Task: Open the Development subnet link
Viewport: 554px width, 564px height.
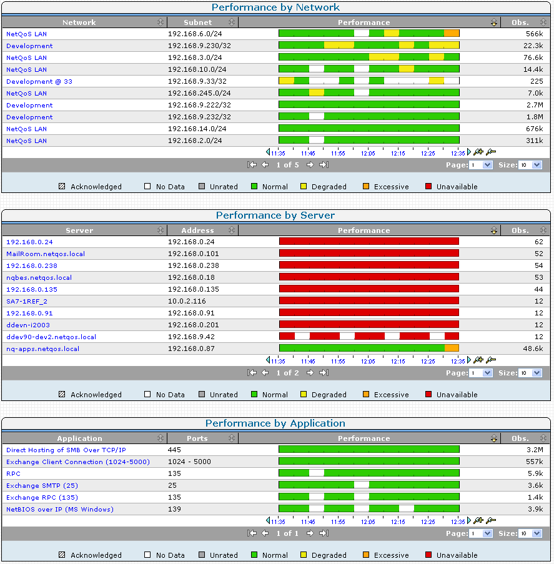Action: tap(26, 46)
